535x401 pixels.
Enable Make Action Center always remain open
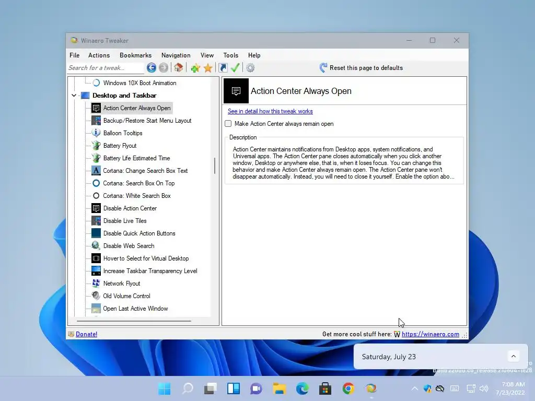(x=228, y=124)
